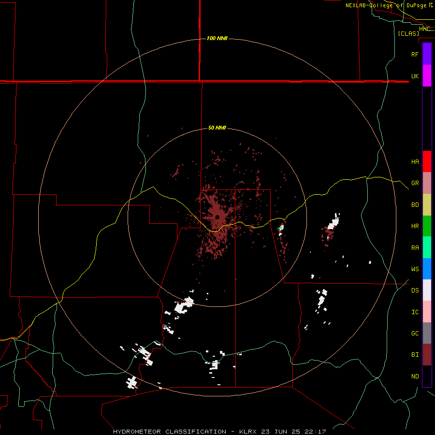
Task: Select the bright green RA legend swatch
Action: pyautogui.click(x=427, y=247)
